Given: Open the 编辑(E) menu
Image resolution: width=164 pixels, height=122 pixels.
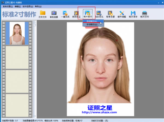Looking at the screenshot, I should 18,7.
